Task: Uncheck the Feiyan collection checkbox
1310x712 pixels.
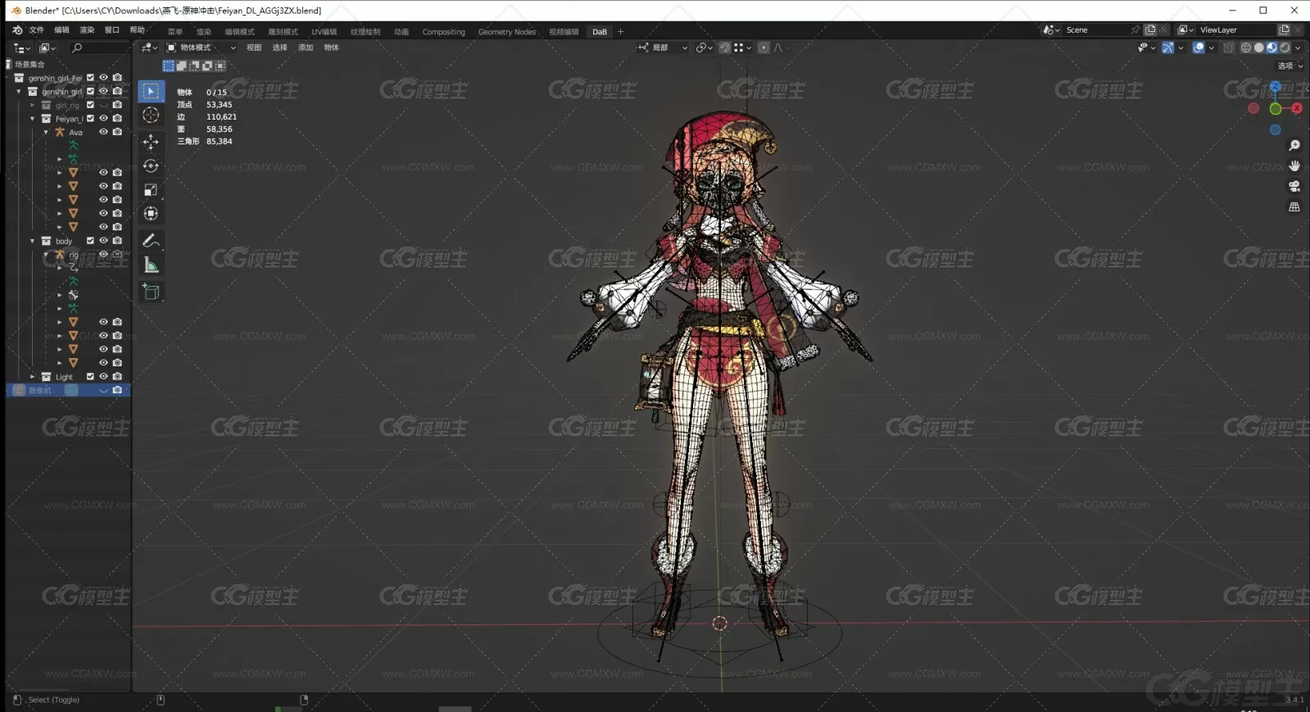Action: (x=90, y=119)
